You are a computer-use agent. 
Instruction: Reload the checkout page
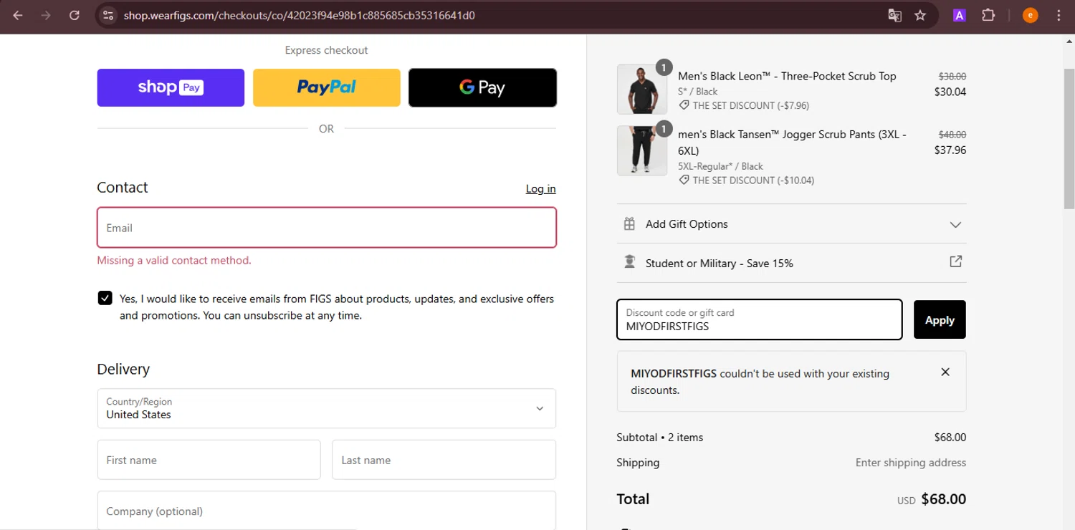[75, 15]
